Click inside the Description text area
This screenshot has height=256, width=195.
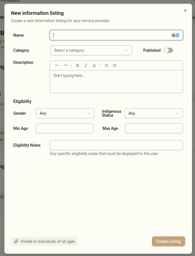[116, 81]
